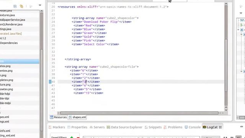Select the ?-? outline entry
The height and width of the screenshot is (138, 245).
pos(242,20)
